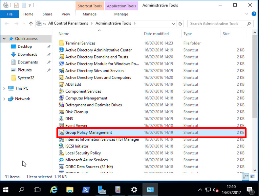Expand the breadcrumb arrow after Administrative Tools
The height and width of the screenshot is (196, 259).
coord(135,24)
